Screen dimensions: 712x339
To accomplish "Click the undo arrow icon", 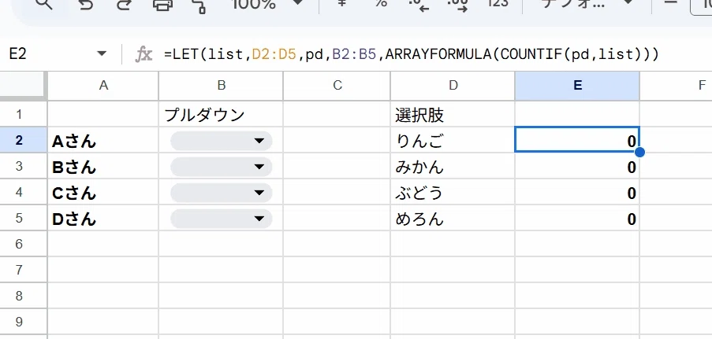I will coord(86,4).
